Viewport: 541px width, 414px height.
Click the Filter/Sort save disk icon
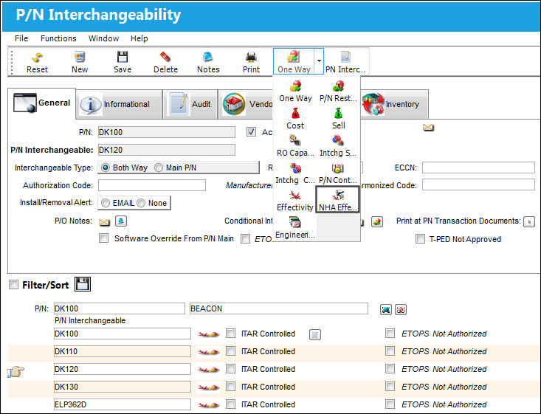pos(83,284)
